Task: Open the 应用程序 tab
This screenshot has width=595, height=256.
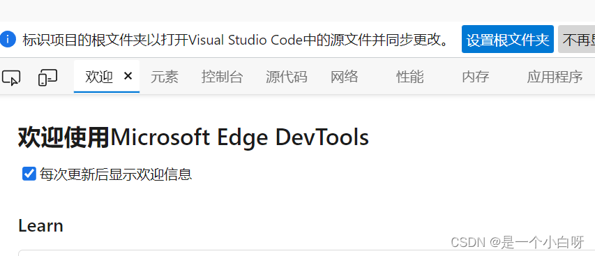Action: coord(555,77)
